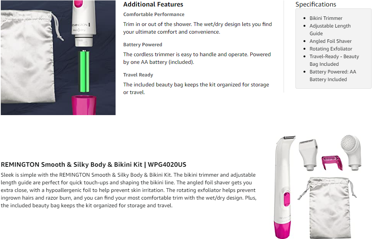The image size is (372, 239).
Task: Click Adjustable Length Guide specification
Action: pyautogui.click(x=330, y=30)
